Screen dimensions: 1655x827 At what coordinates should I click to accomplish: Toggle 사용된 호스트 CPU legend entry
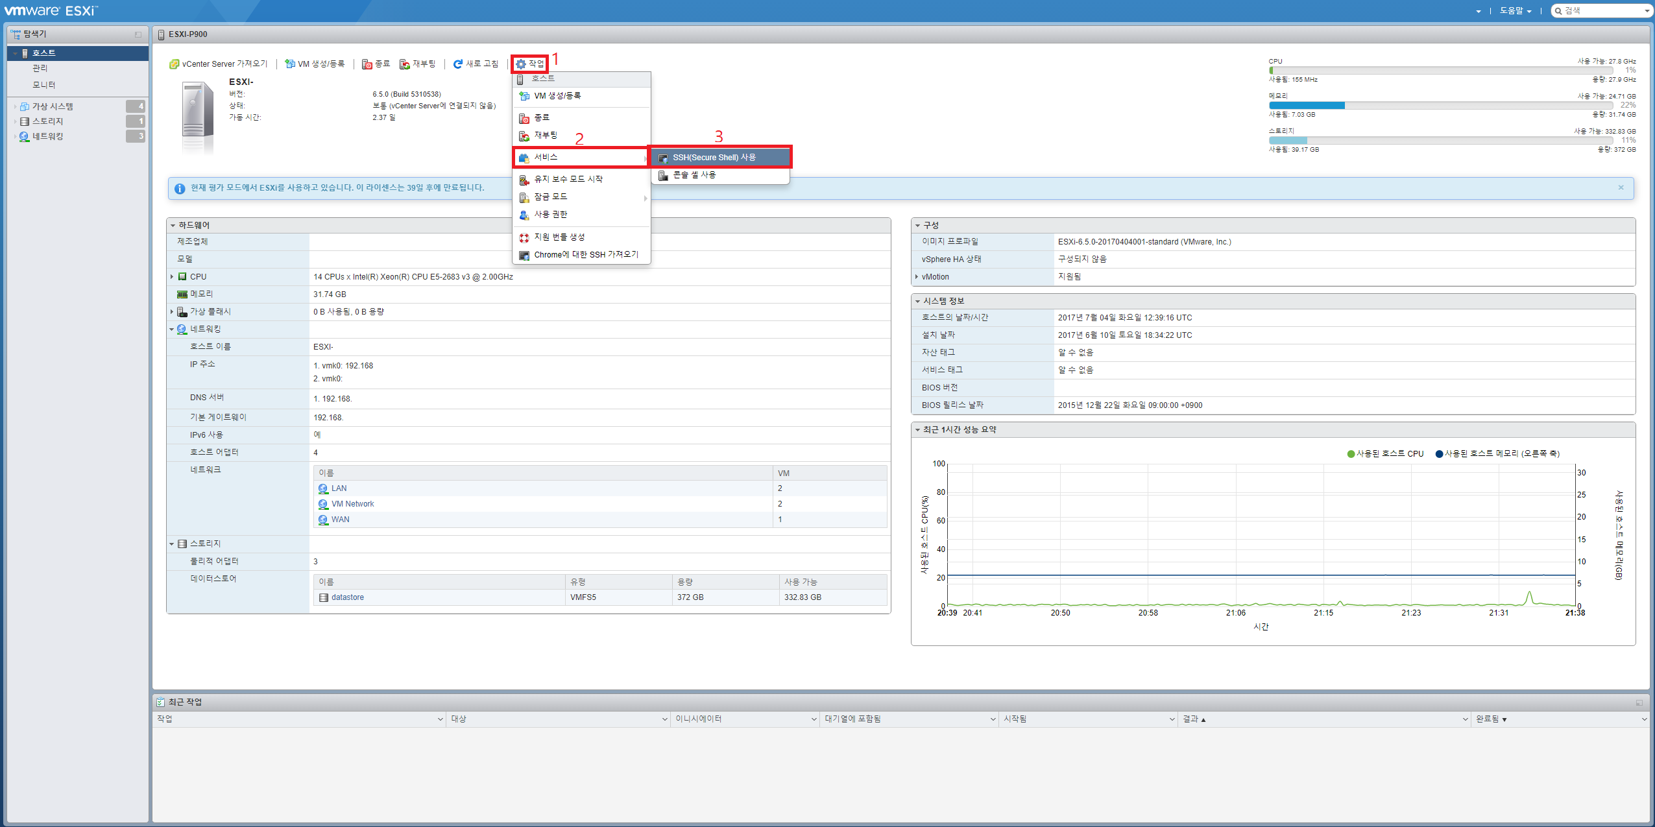[1385, 454]
